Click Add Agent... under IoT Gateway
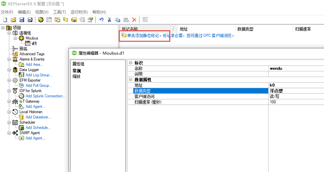Viewport: 324px width, 172px height. [x=35, y=106]
